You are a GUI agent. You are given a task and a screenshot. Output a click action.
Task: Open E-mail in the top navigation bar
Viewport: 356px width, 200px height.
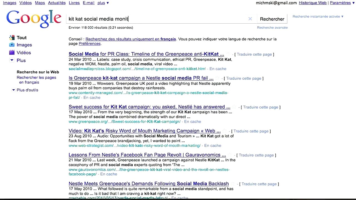[x=89, y=3]
